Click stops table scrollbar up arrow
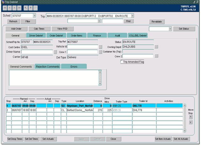Image resolution: width=201 pixels, height=145 pixels. pos(185,105)
